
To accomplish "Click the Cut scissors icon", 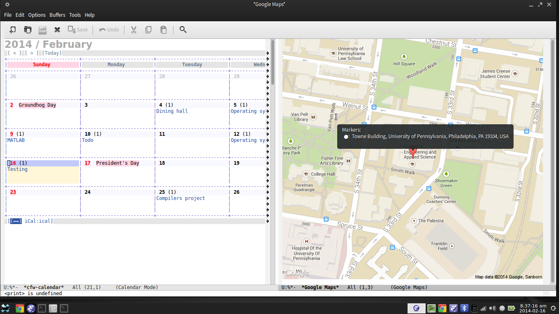I will pyautogui.click(x=133, y=29).
